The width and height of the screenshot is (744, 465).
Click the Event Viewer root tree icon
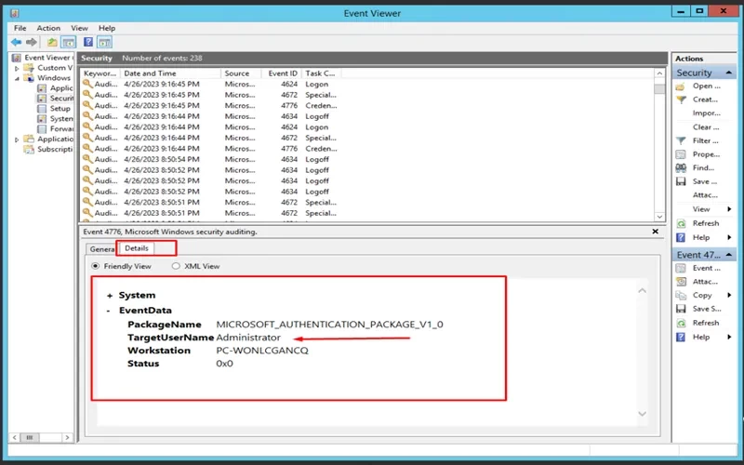17,58
